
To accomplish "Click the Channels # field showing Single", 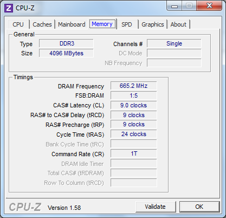I will point(174,43).
